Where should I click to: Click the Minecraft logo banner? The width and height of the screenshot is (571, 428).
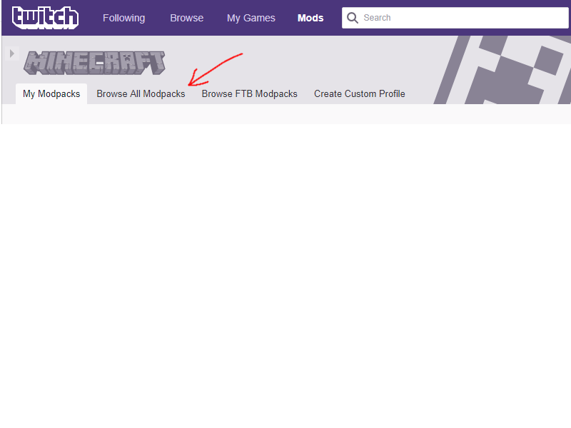(95, 63)
